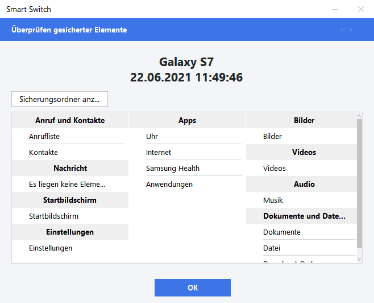The width and height of the screenshot is (374, 303).
Task: Select the Anrufliste entry
Action: [x=70, y=137]
